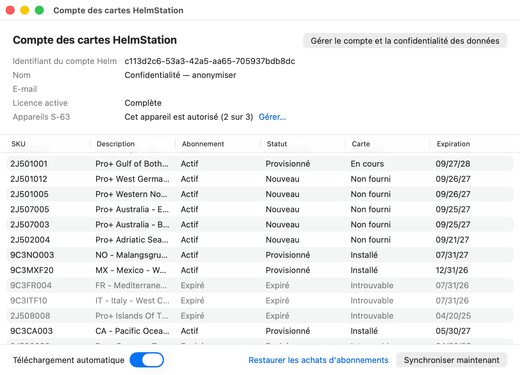Click the En cours card status cell
520x375 pixels.
[x=367, y=164]
